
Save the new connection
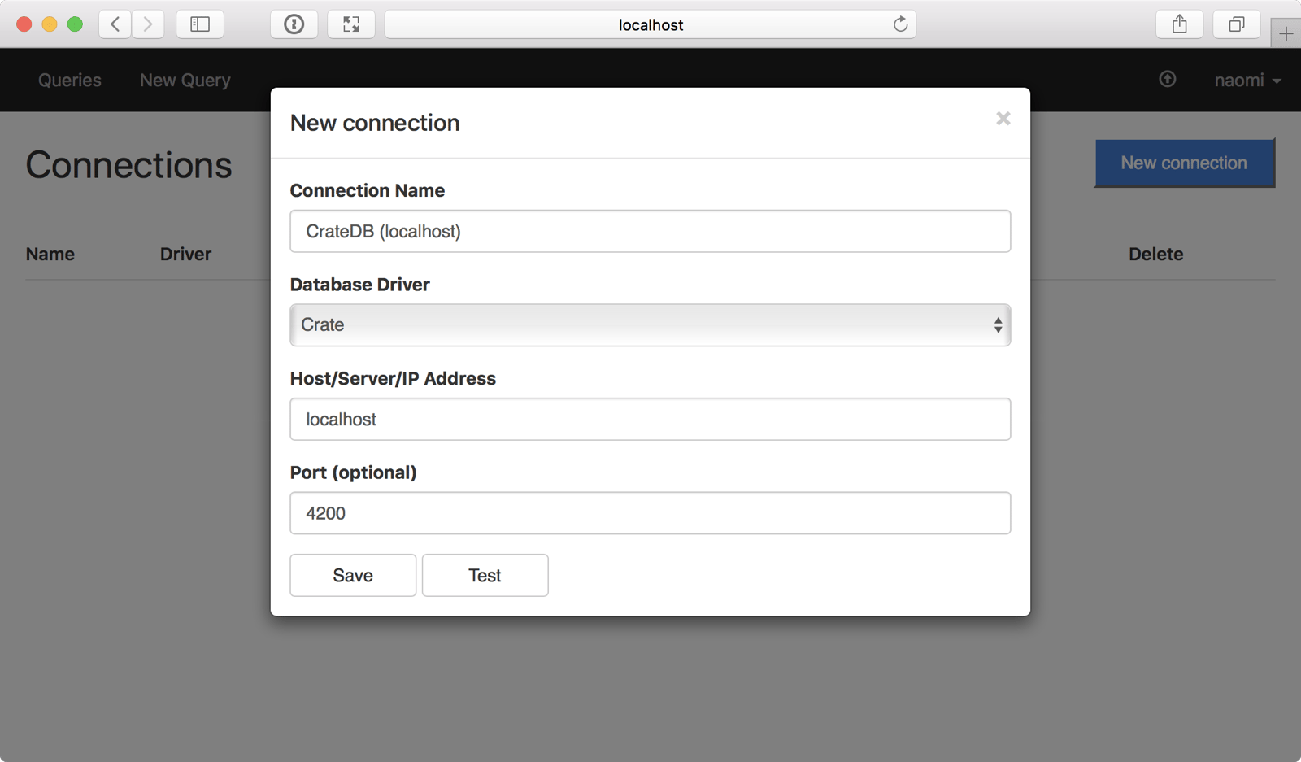352,575
